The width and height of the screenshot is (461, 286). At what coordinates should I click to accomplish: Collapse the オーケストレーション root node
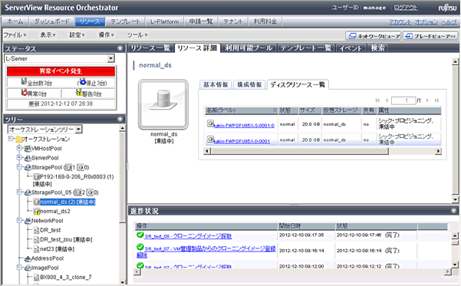tap(12, 139)
